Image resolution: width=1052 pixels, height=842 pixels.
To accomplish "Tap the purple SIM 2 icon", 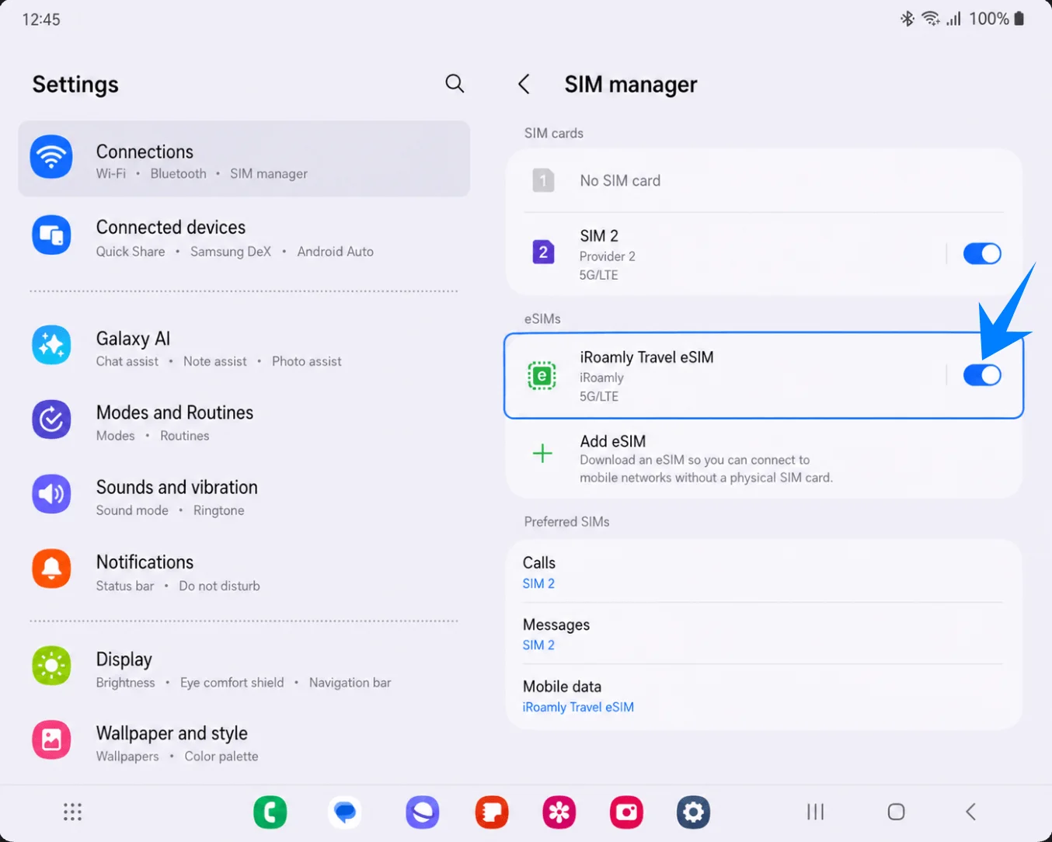I will 543,252.
